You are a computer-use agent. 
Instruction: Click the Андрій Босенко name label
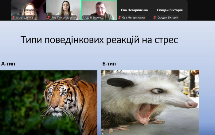[94, 18]
